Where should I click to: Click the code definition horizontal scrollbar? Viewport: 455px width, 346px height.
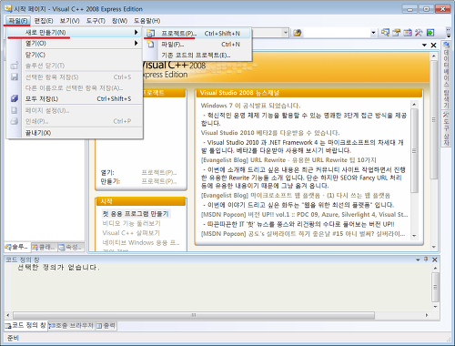click(194, 315)
